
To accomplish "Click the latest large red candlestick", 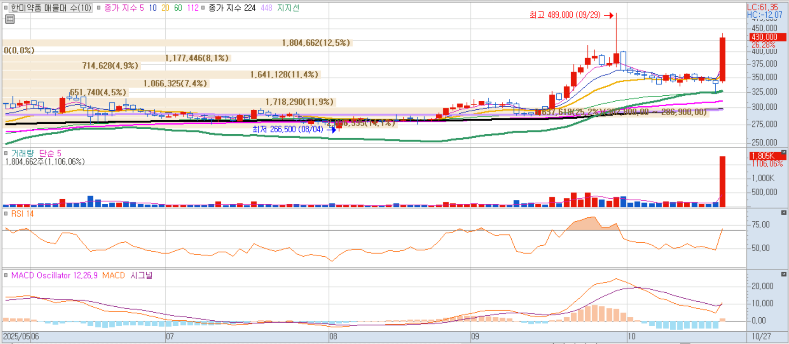I will pos(722,59).
